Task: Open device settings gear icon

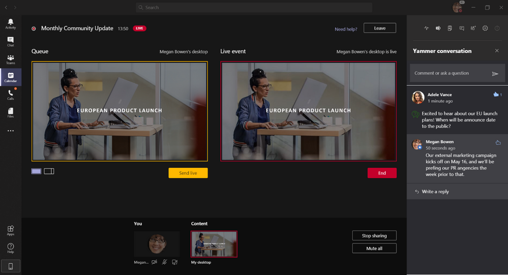Action: click(485, 28)
